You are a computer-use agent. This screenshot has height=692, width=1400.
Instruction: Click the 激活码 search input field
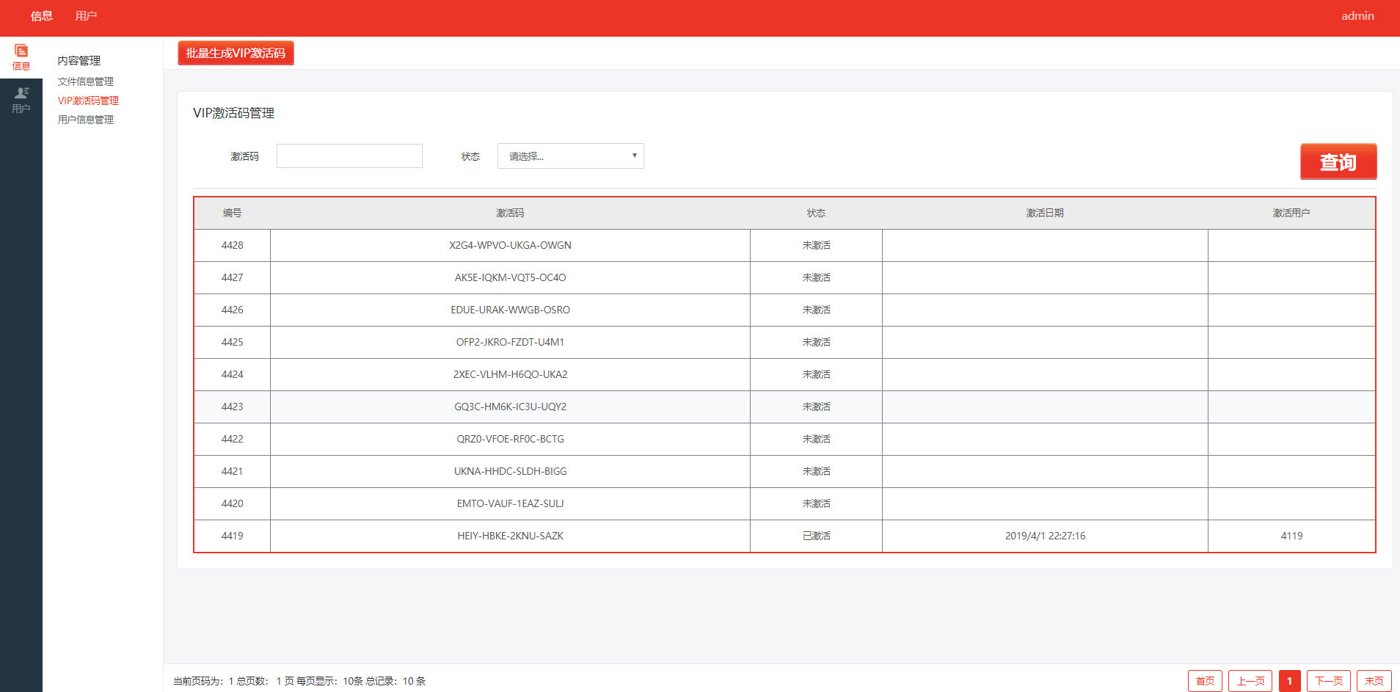[349, 156]
